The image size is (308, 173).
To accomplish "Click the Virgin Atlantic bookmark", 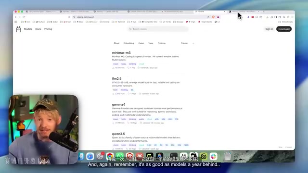I will [205, 22].
